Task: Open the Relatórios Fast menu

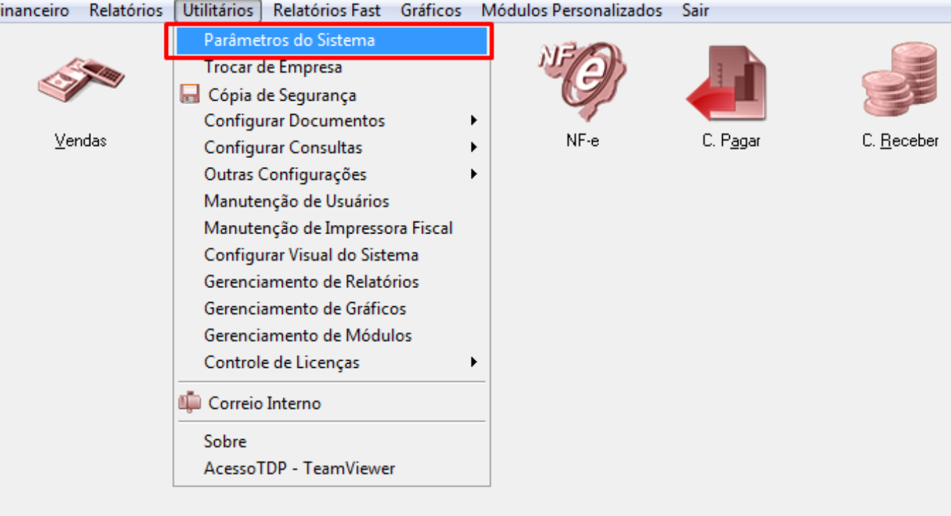Action: pos(327,10)
